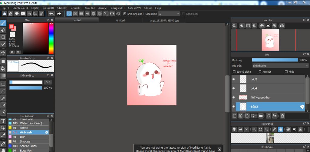Hide layer Lớp4

point(233,88)
